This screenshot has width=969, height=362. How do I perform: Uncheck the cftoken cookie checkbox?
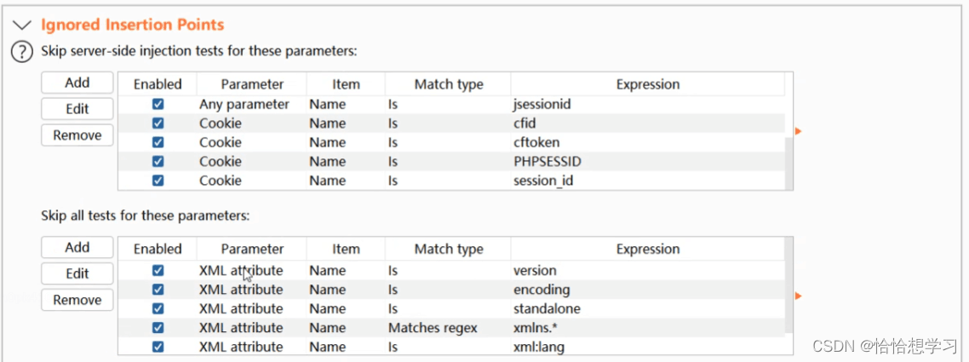click(158, 142)
